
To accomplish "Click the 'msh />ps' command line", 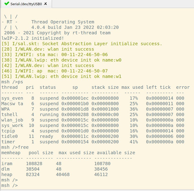I will (x=12, y=82).
